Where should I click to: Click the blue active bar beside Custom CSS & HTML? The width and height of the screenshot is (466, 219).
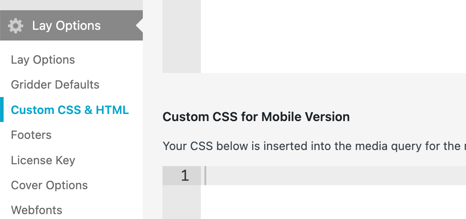point(2,110)
